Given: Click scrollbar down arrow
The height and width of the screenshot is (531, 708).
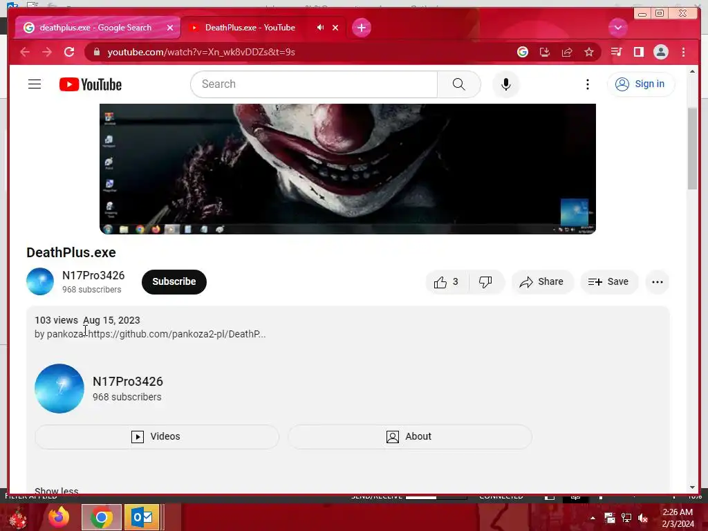Looking at the screenshot, I should coord(692,487).
